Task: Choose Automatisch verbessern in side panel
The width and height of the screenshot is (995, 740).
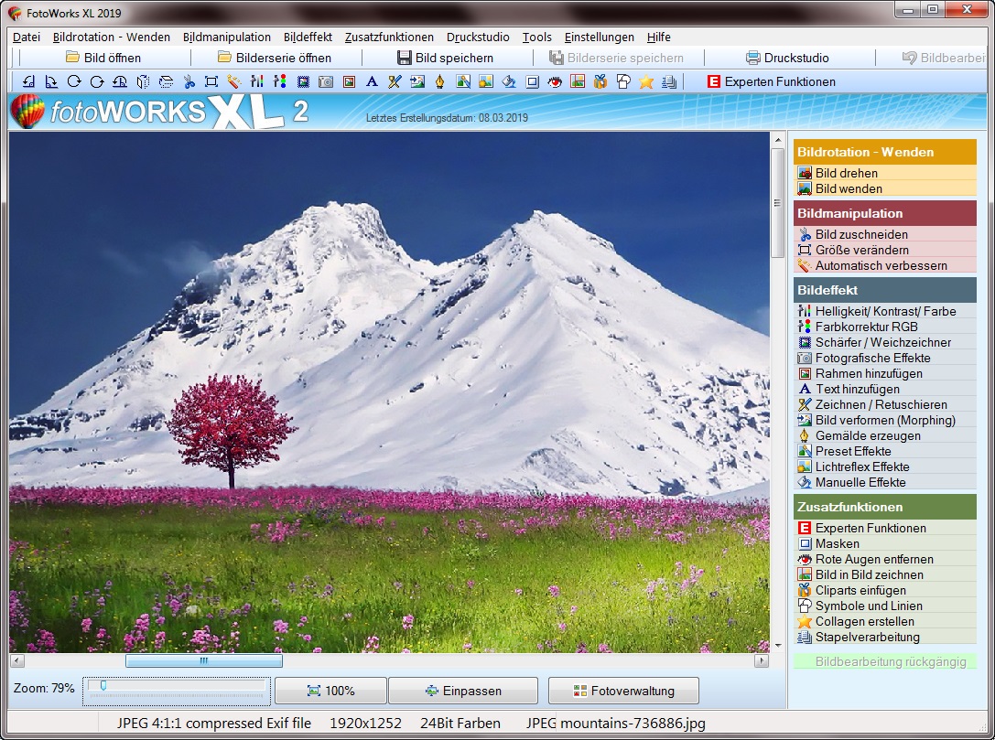Action: pyautogui.click(x=885, y=265)
